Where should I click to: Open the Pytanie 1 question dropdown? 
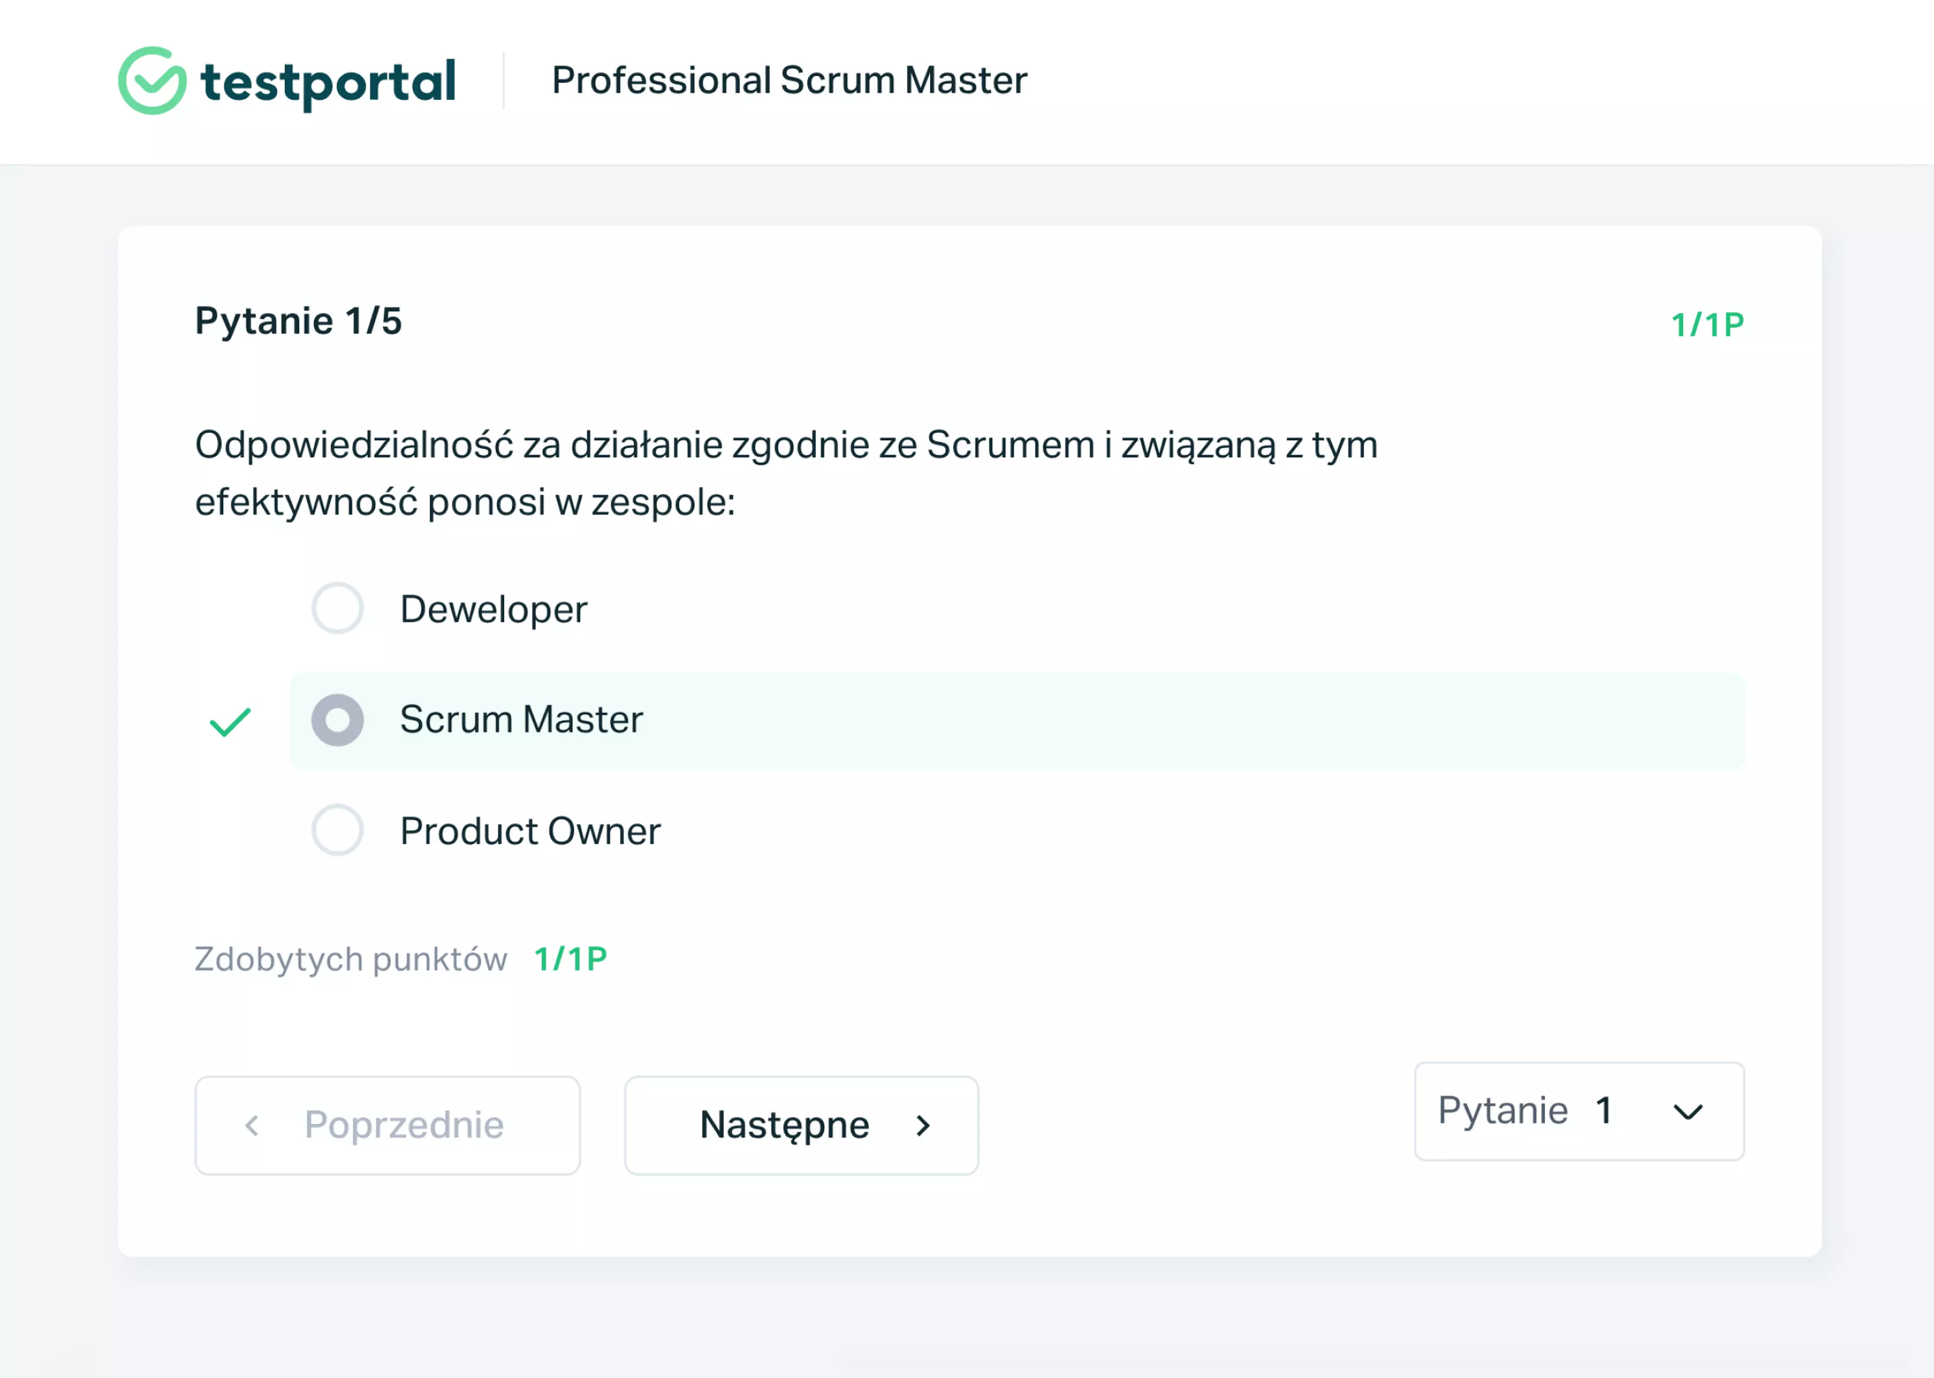tap(1579, 1111)
